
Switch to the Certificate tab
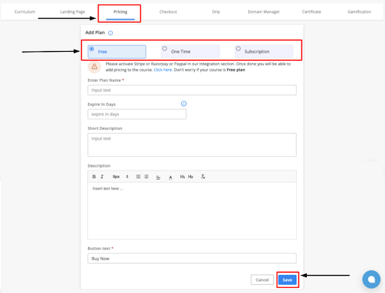(x=311, y=12)
